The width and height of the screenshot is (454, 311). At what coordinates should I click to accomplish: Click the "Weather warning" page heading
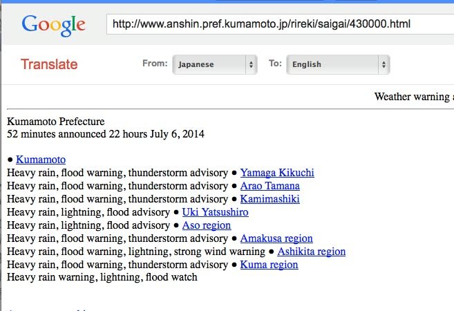coord(413,97)
